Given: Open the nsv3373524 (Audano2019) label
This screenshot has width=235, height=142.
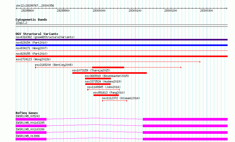Looking at the screenshot, I should (x=103, y=81).
